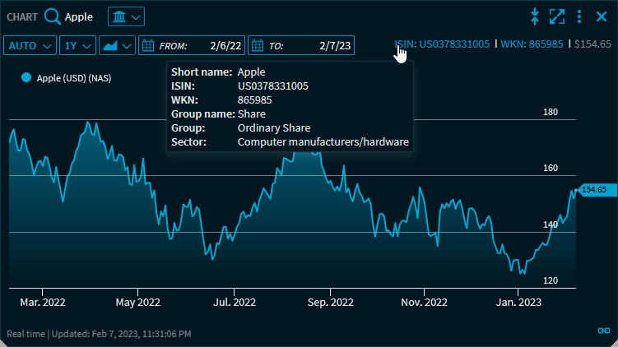The width and height of the screenshot is (618, 347).
Task: Click the $154.65 price in header
Action: [592, 44]
